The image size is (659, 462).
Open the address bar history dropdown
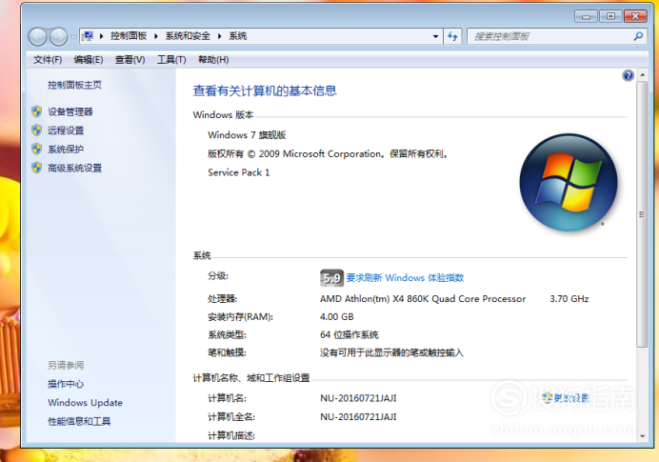pos(435,36)
